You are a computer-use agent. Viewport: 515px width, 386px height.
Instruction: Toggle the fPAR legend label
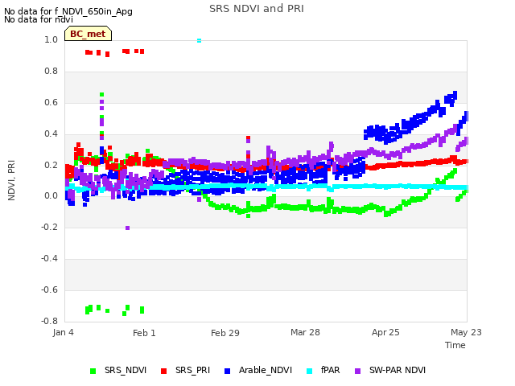331,370
